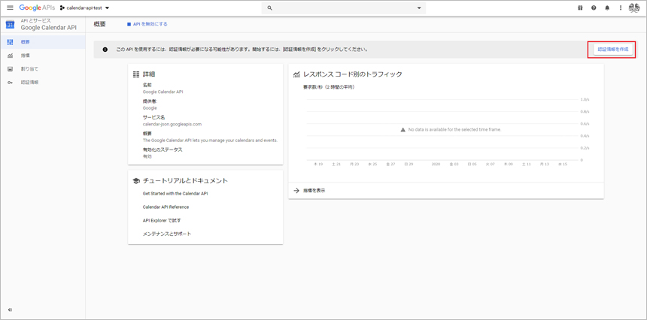Click the 認証情報 key sidebar icon
Screen dimensions: 647x320
point(11,83)
